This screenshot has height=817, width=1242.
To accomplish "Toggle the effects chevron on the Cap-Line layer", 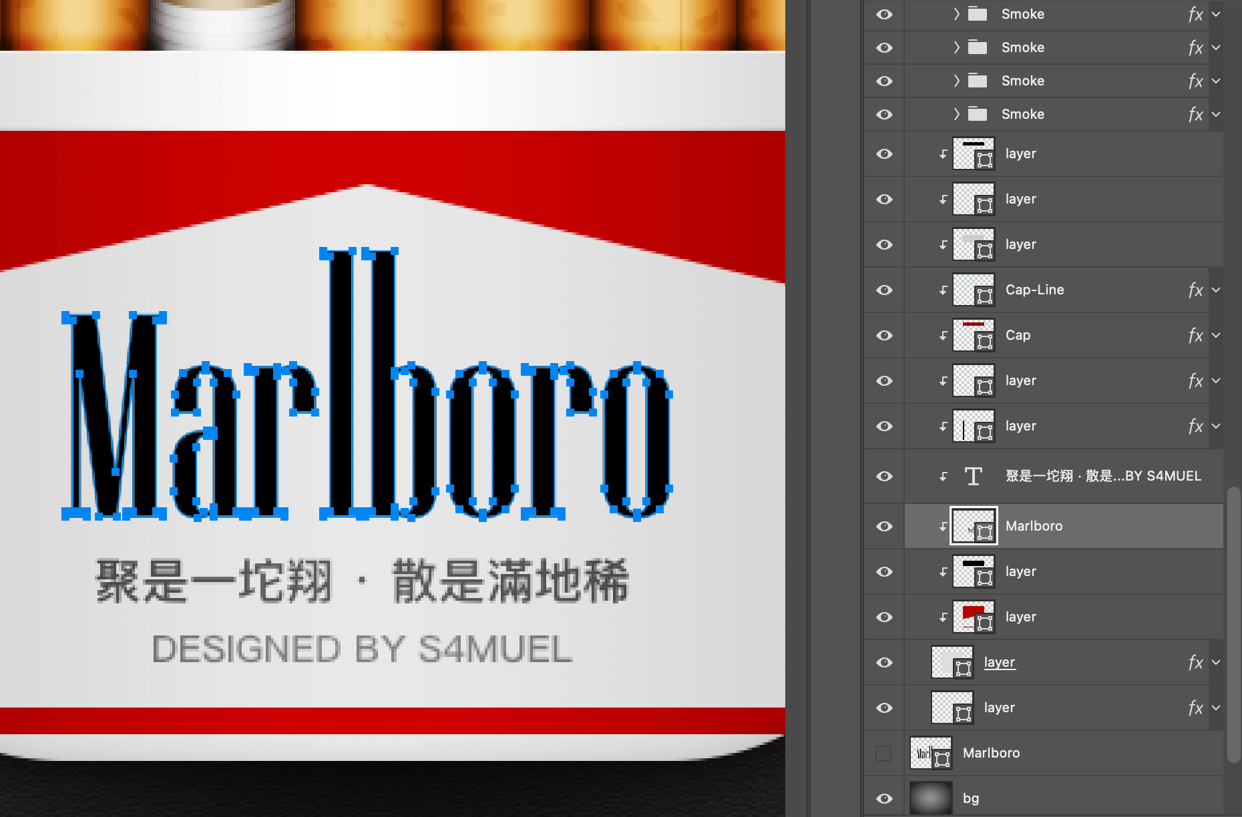I will pyautogui.click(x=1216, y=290).
